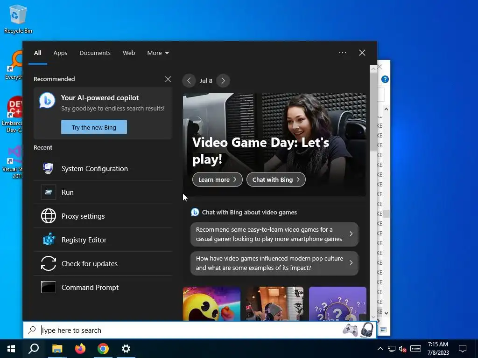Viewport: 478px width, 358px height.
Task: Open Registry Editor cube icon
Action: coord(49,240)
